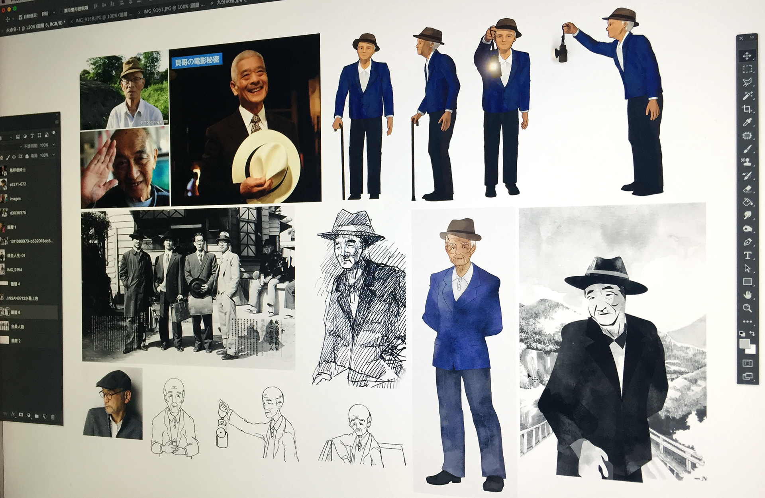Image resolution: width=765 pixels, height=498 pixels.
Task: Enable the 顯示變形控制項 checkbox
Action: 61,12
